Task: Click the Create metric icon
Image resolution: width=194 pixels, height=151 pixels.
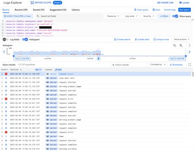Action: (x=115, y=40)
